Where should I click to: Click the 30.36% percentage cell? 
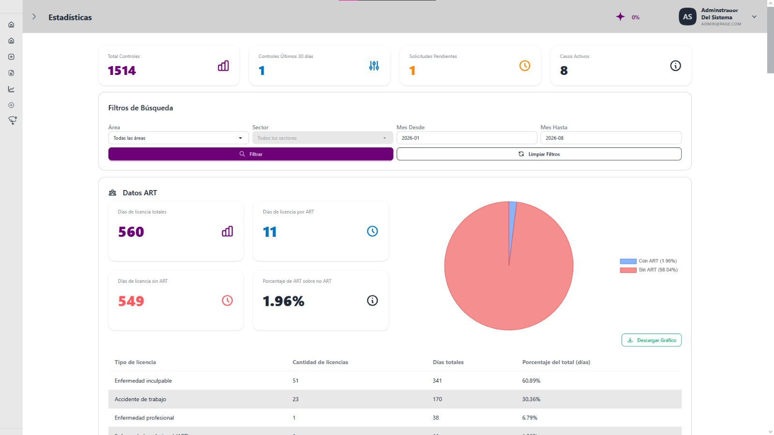coord(531,399)
